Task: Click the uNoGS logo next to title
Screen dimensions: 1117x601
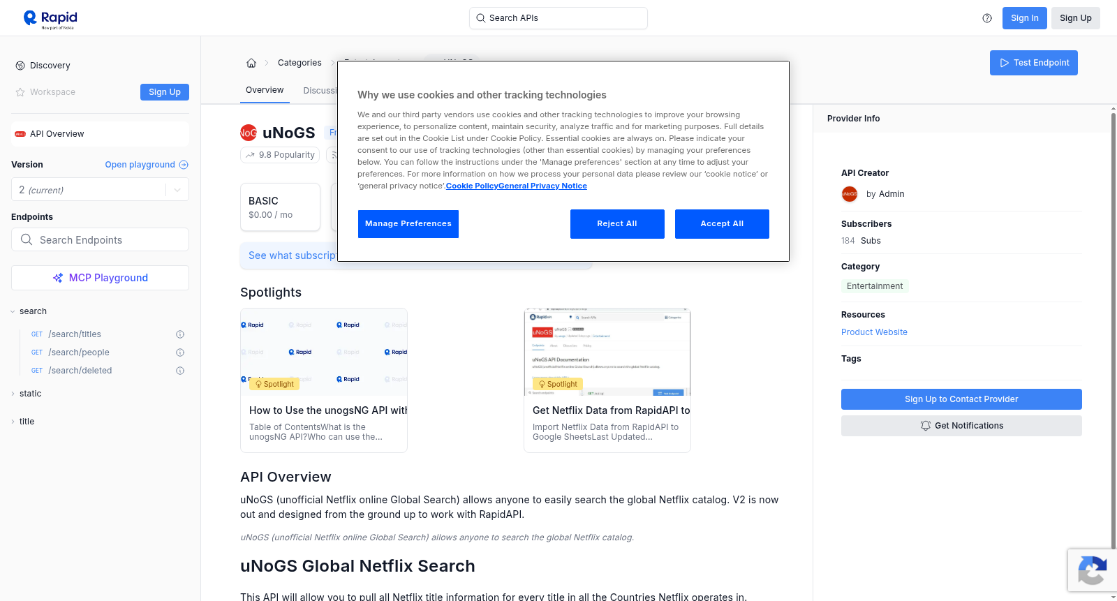Action: pyautogui.click(x=249, y=133)
